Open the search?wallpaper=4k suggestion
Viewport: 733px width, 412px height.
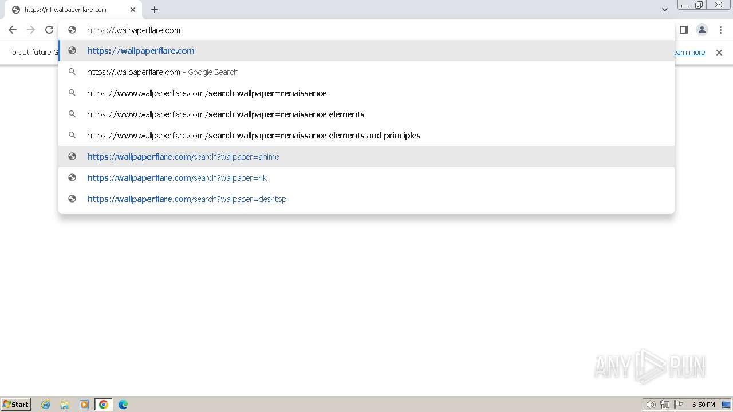pos(366,178)
